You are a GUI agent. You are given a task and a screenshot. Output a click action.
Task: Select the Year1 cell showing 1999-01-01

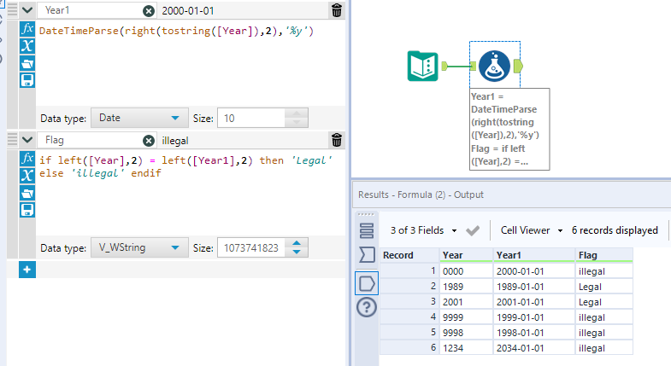[534, 317]
